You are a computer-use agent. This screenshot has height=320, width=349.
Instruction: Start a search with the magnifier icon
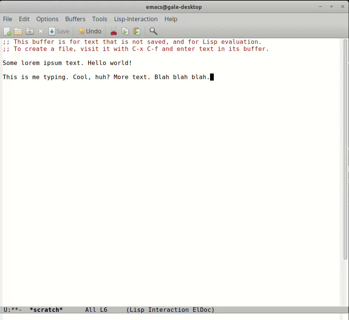point(153,31)
